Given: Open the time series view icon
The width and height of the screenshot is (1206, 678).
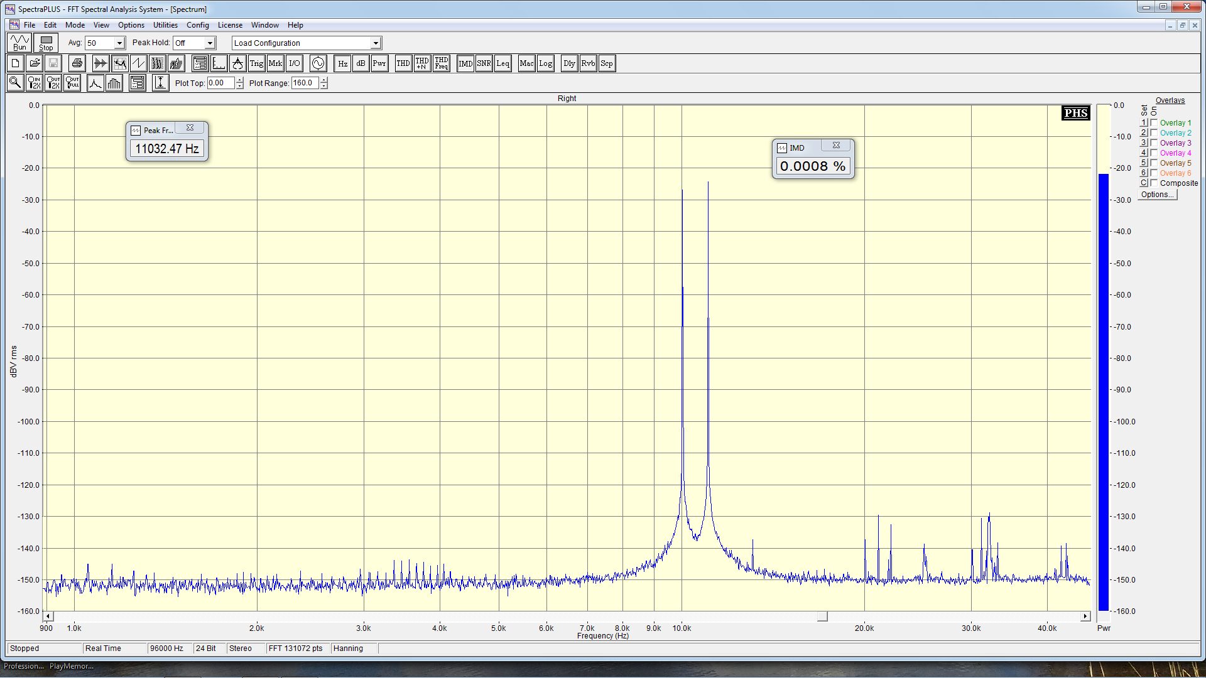Looking at the screenshot, I should [100, 63].
